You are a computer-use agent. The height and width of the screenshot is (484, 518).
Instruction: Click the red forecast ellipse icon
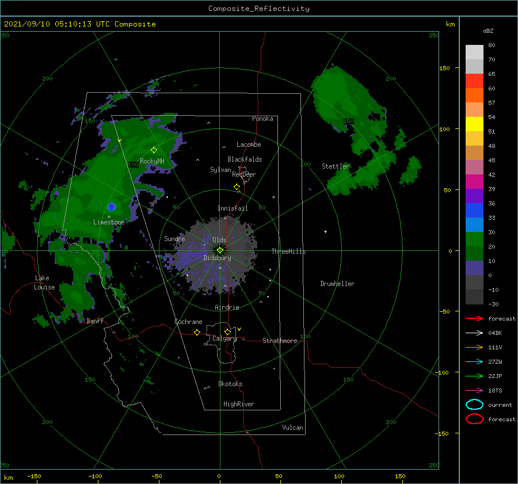pos(474,419)
